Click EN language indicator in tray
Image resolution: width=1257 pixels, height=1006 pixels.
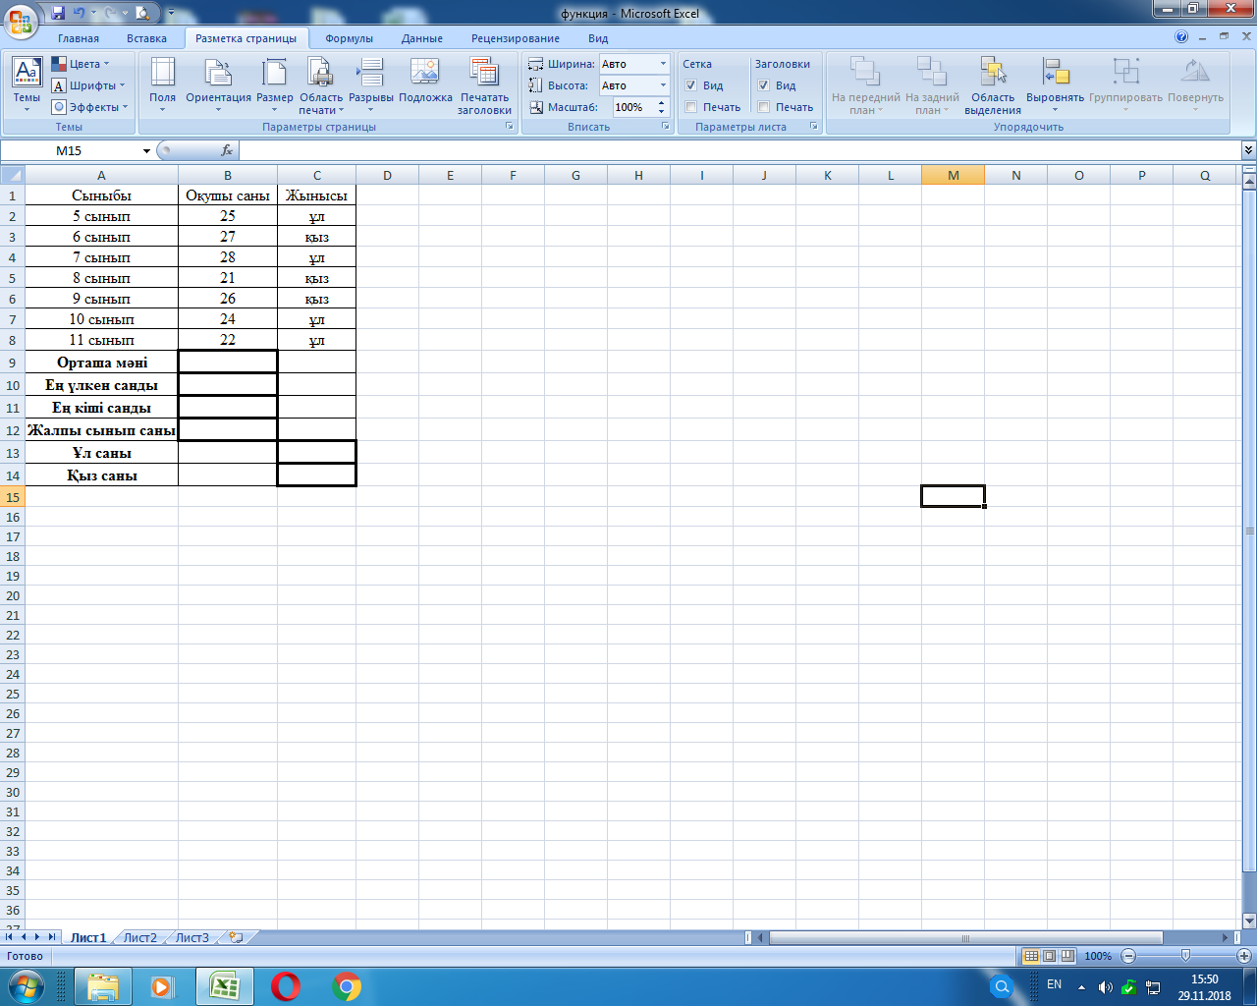[x=1054, y=984]
